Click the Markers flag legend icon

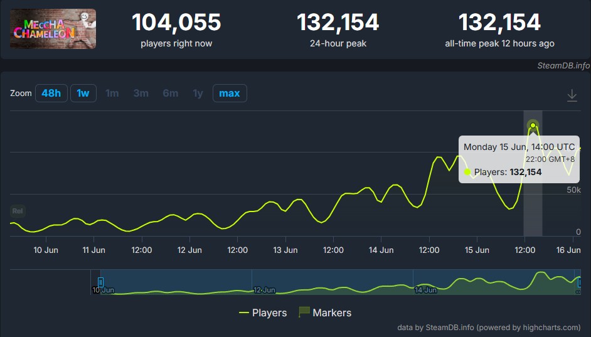click(x=304, y=312)
